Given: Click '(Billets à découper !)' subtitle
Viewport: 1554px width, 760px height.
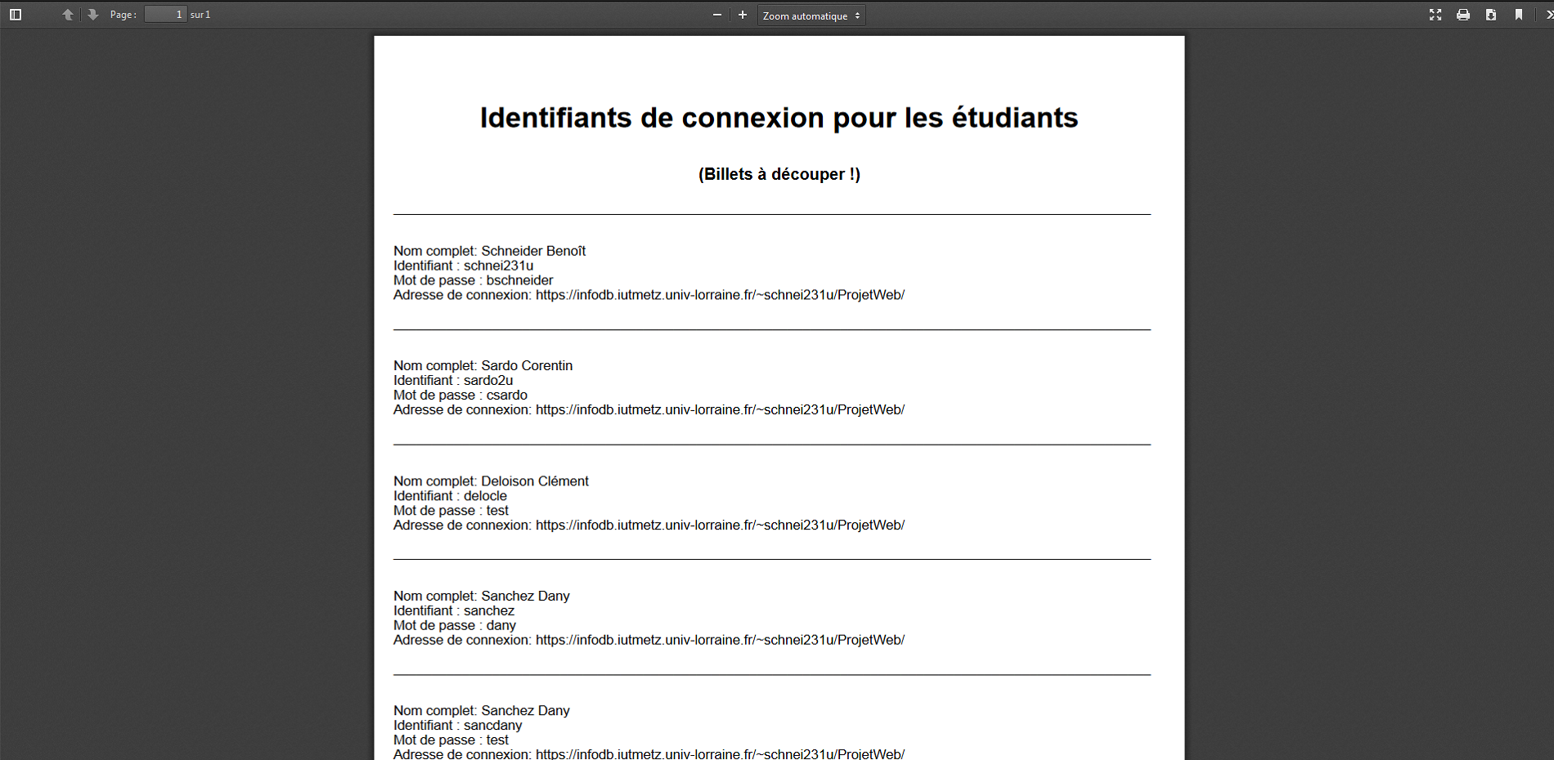Looking at the screenshot, I should pos(779,174).
